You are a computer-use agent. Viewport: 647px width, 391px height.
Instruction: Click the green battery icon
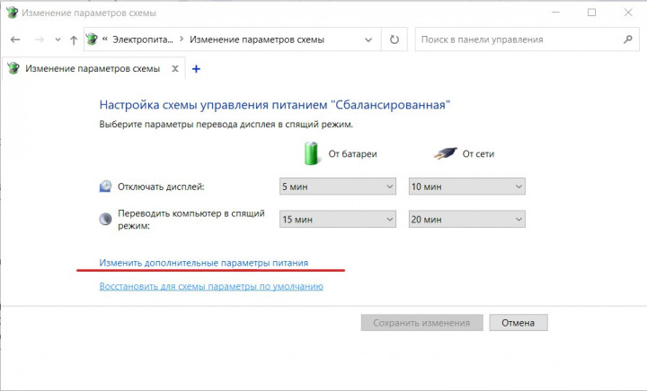(311, 152)
